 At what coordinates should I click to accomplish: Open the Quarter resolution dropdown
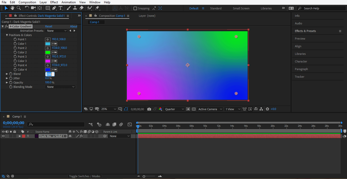click(x=175, y=109)
